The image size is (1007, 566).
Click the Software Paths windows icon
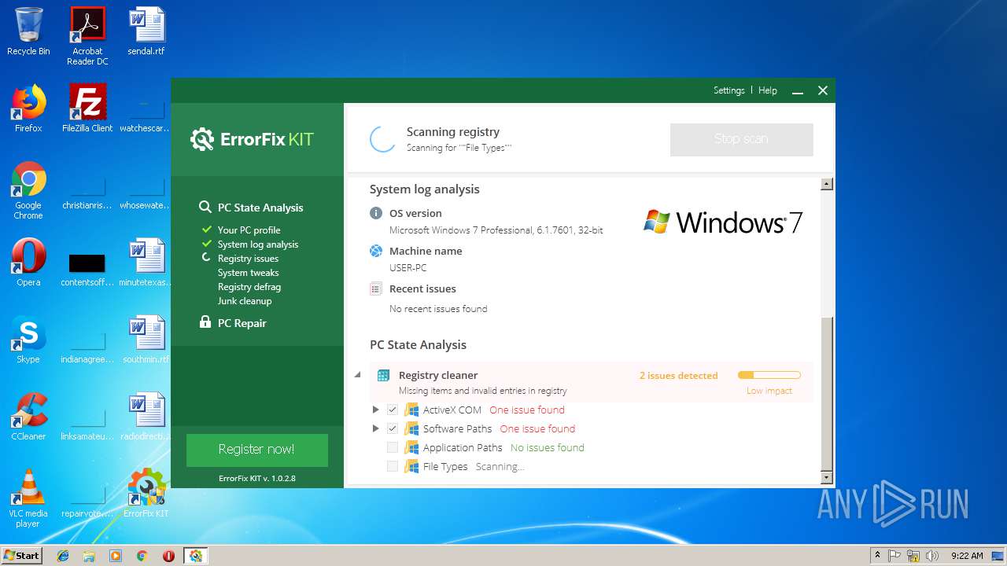click(411, 428)
